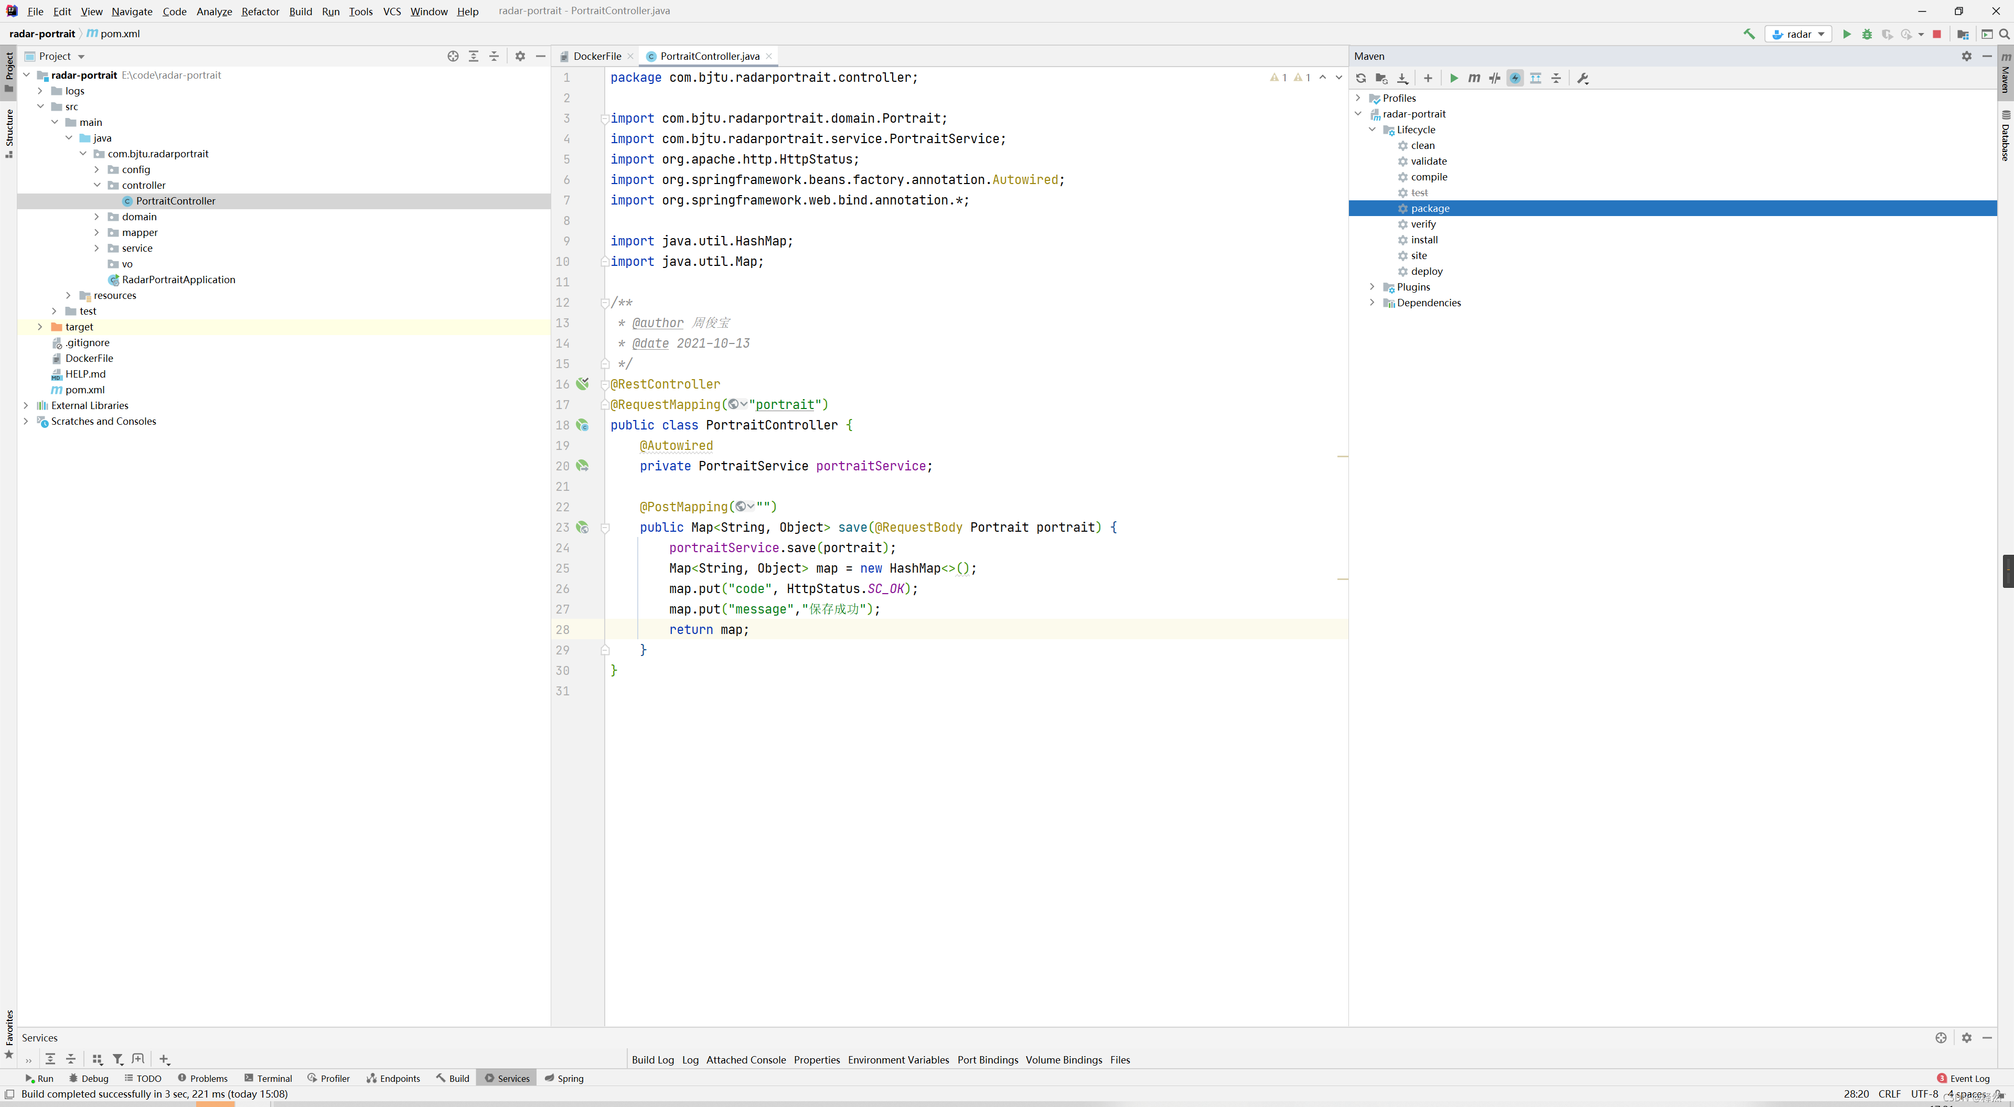
Task: Open the Spring tool window
Action: click(564, 1078)
